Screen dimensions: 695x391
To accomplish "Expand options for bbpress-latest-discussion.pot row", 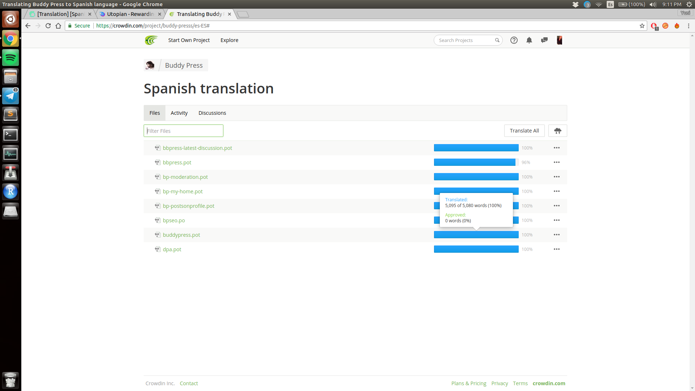I will click(x=557, y=148).
